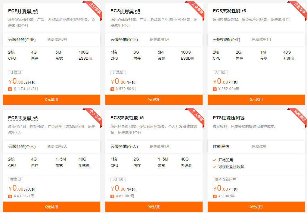
Task: Open the ECS计算型 c5 title with 免费试用3个月
Action: 23,11
